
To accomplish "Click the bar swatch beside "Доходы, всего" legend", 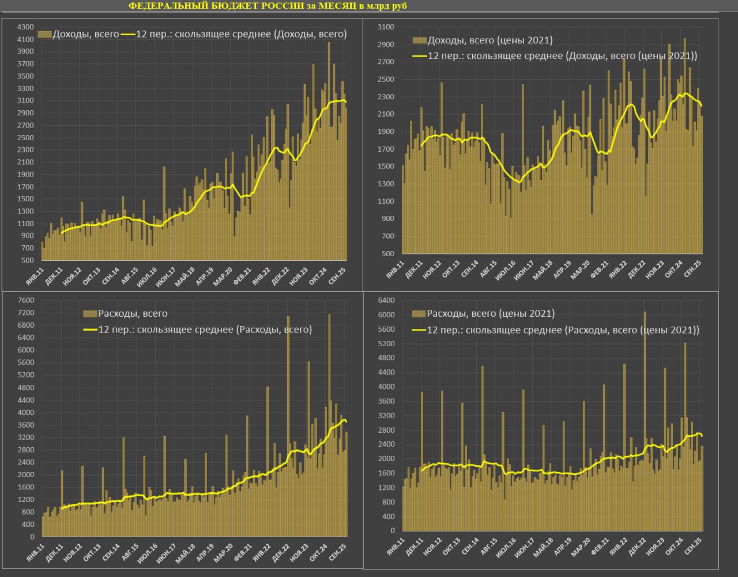I will coord(44,34).
